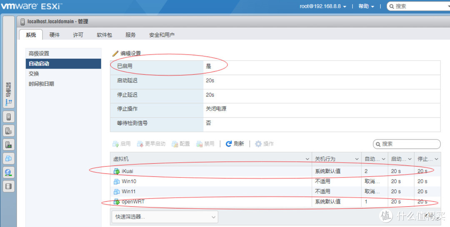Open 停止 column header dropdown arrow
This screenshot has width=450, height=227.
[437, 159]
